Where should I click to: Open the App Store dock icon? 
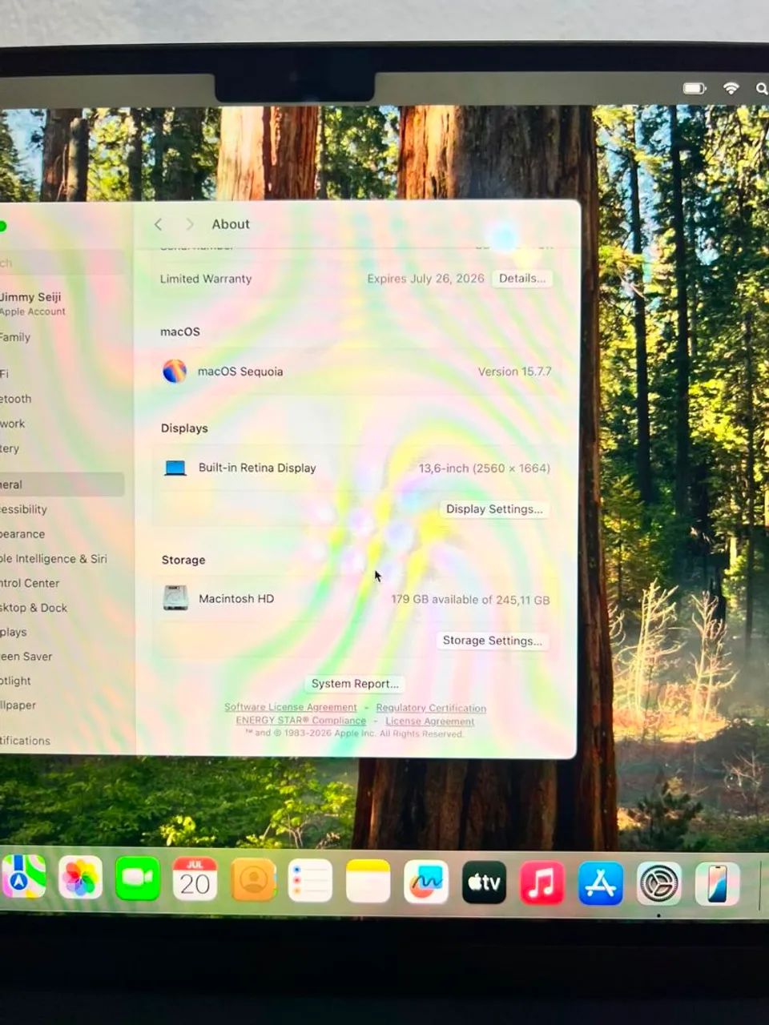pos(601,884)
